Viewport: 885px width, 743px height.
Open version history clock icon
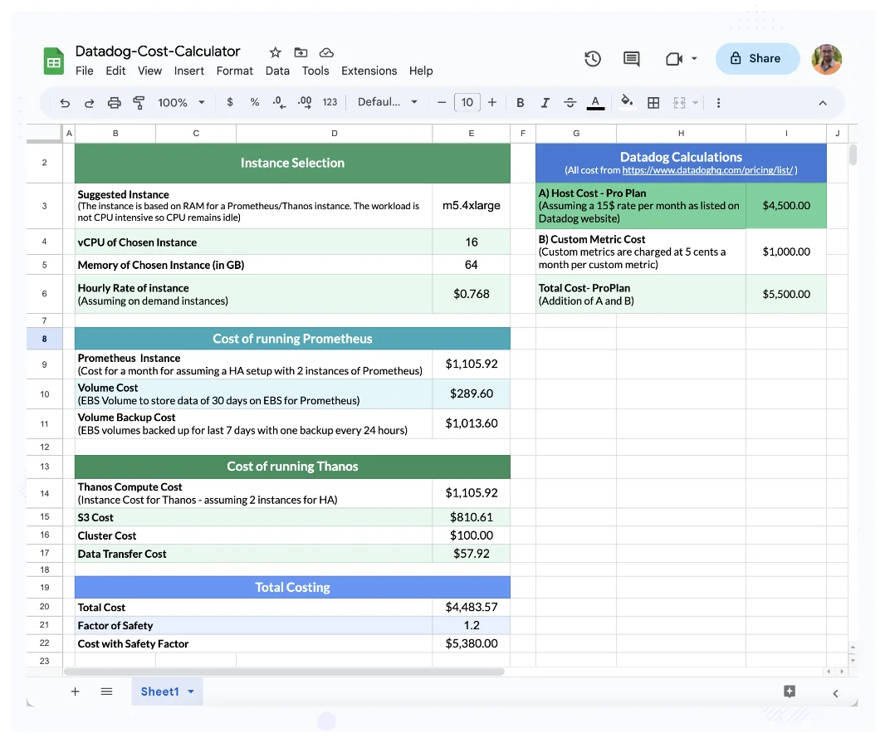(x=593, y=59)
